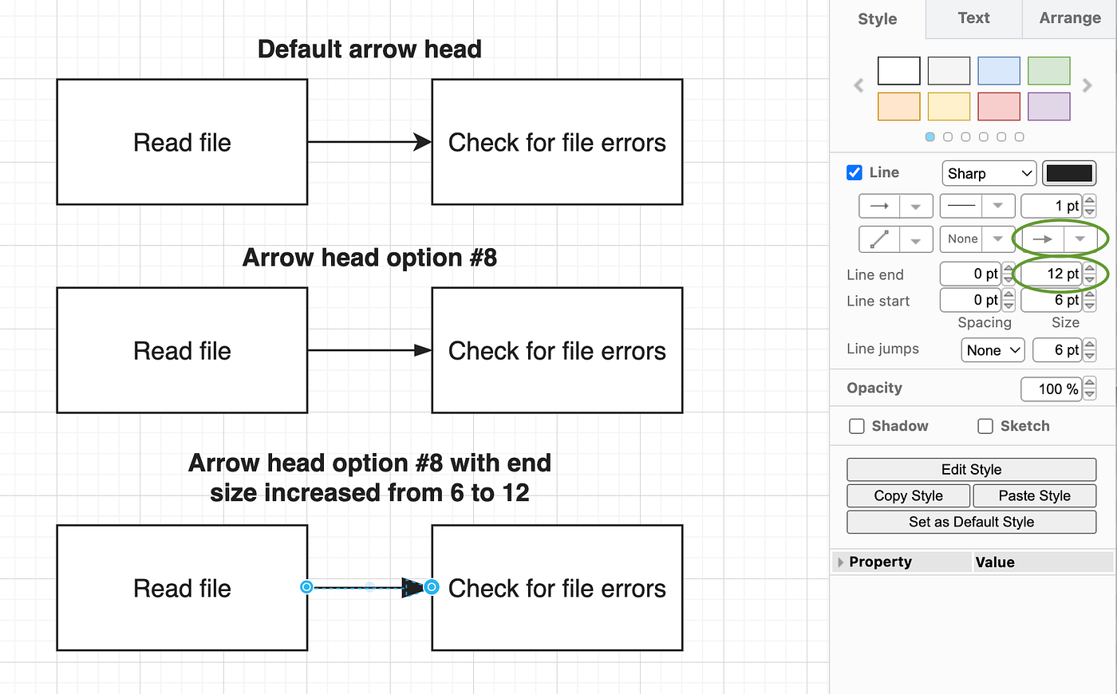Select the blue fill style preset
1117x694 pixels.
998,70
